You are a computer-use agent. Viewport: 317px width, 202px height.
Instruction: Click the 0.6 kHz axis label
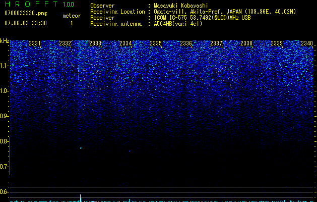(4, 192)
